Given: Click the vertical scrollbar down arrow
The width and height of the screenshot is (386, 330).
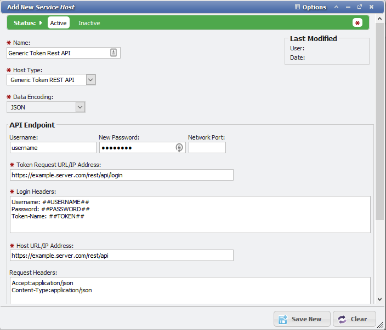Looking at the screenshot, I should click(x=380, y=299).
